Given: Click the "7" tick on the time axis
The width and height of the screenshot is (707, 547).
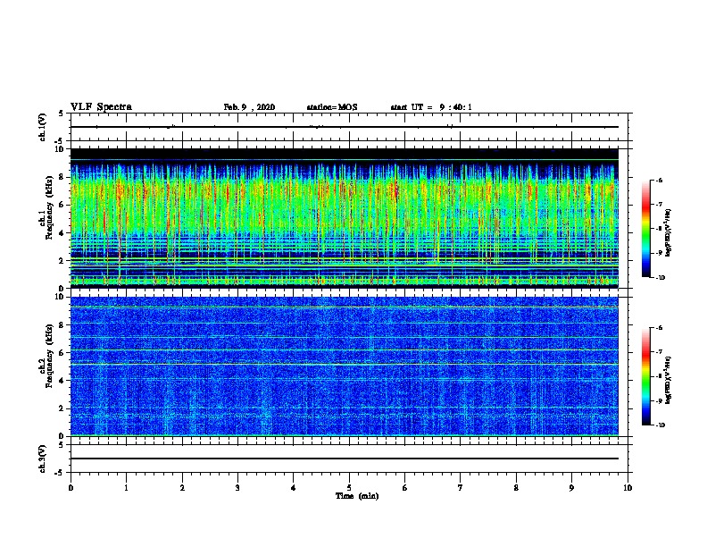Looking at the screenshot, I should click(461, 488).
